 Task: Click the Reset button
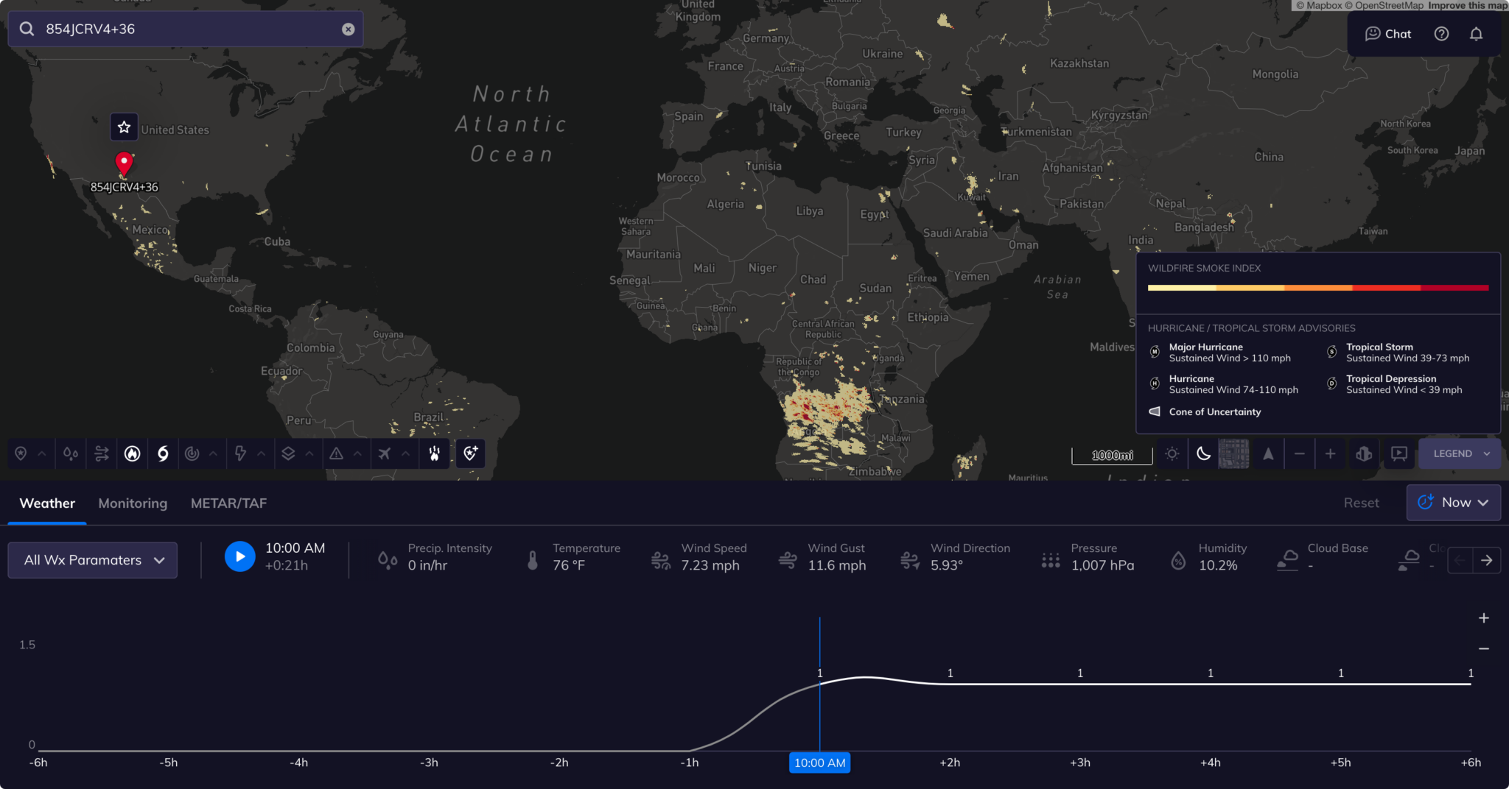point(1361,502)
